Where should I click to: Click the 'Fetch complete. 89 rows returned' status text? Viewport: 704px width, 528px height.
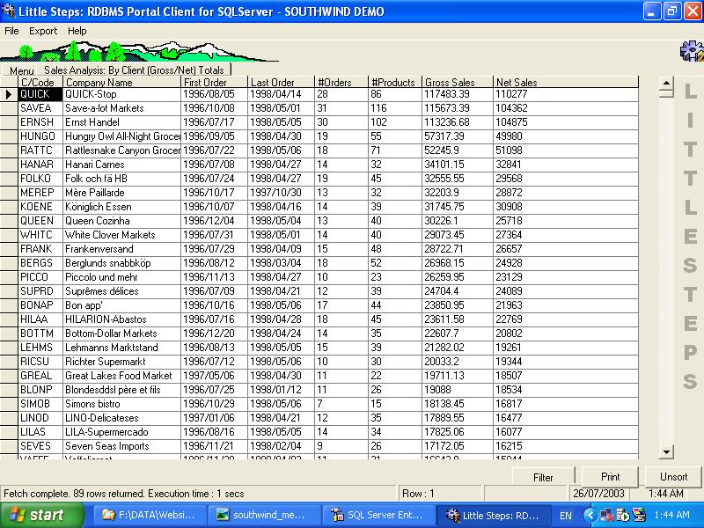click(x=124, y=494)
